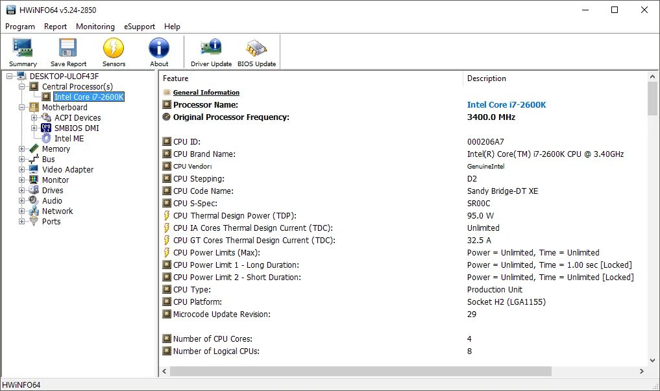Image resolution: width=660 pixels, height=391 pixels.
Task: Select the CPU Code Name row label
Action: coord(203,191)
